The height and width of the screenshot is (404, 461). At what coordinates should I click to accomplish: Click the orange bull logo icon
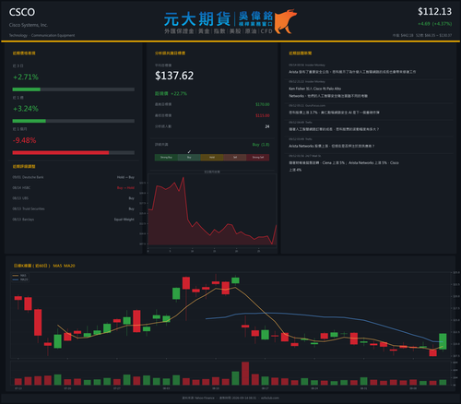click(285, 21)
